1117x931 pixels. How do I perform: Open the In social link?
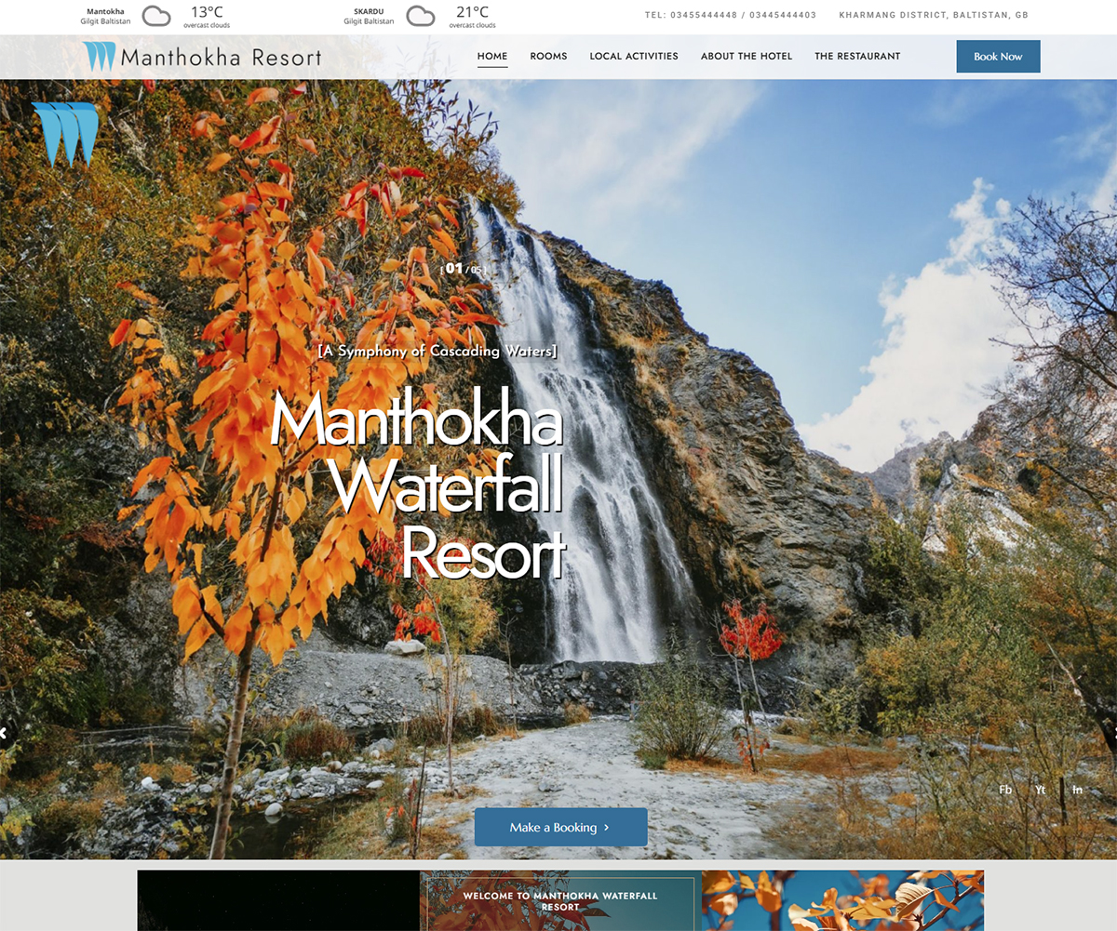(1077, 790)
